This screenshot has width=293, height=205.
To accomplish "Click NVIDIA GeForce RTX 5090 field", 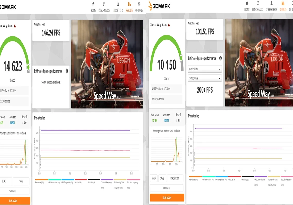I will coord(14,90).
